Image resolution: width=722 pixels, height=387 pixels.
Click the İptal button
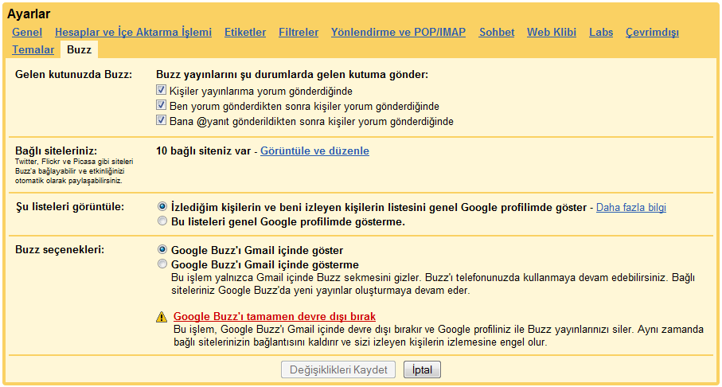click(422, 369)
